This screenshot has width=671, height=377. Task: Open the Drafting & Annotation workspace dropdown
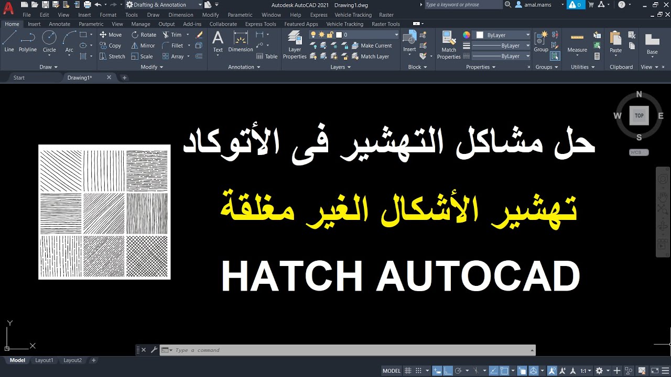(x=165, y=5)
